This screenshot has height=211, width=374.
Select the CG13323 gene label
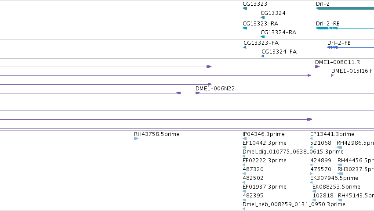pyautogui.click(x=255, y=4)
